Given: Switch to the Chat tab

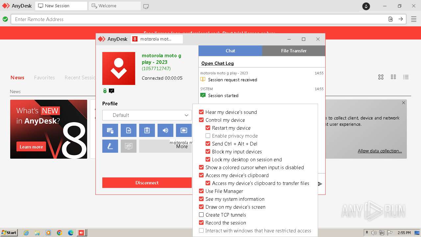Looking at the screenshot, I should (230, 51).
